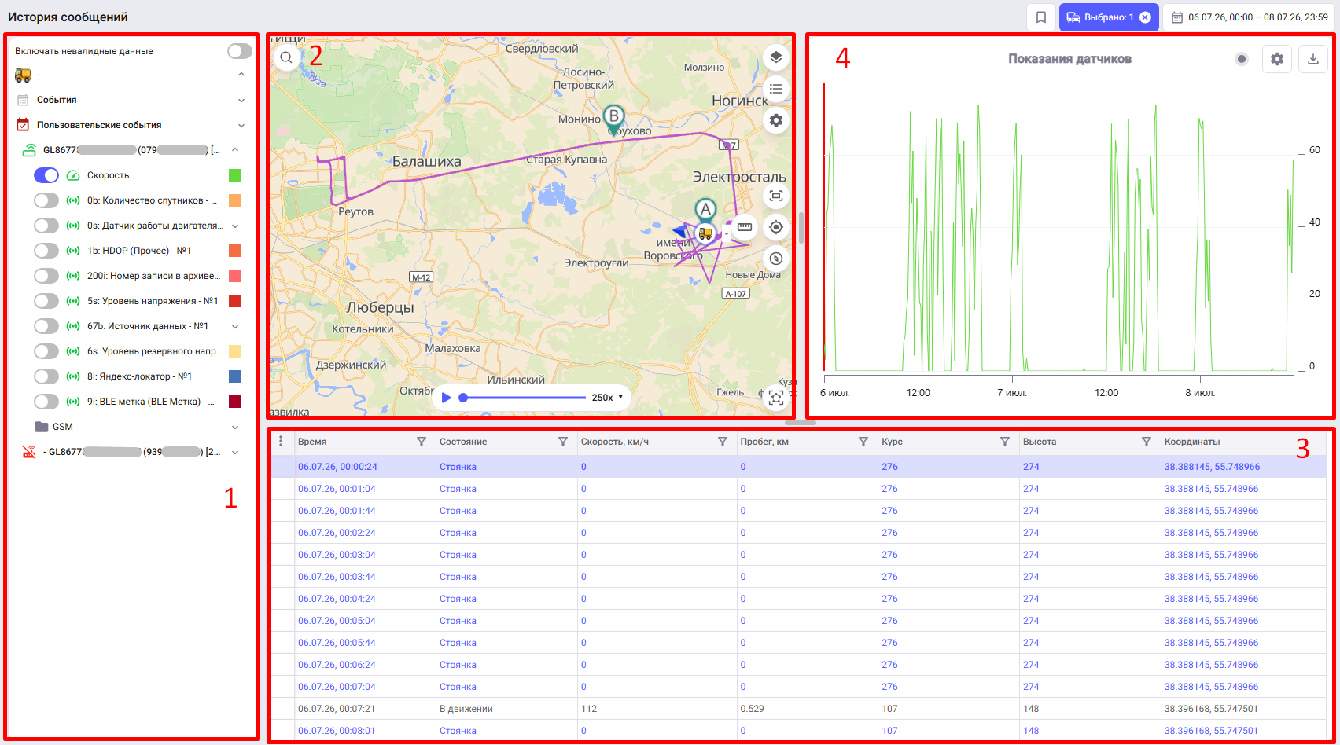
Task: Play the track playback on map
Action: [x=447, y=398]
